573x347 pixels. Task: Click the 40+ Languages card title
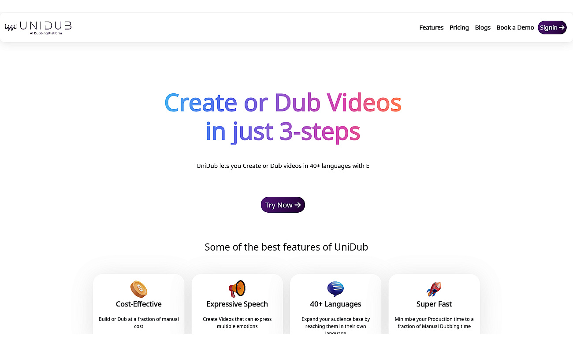click(335, 304)
